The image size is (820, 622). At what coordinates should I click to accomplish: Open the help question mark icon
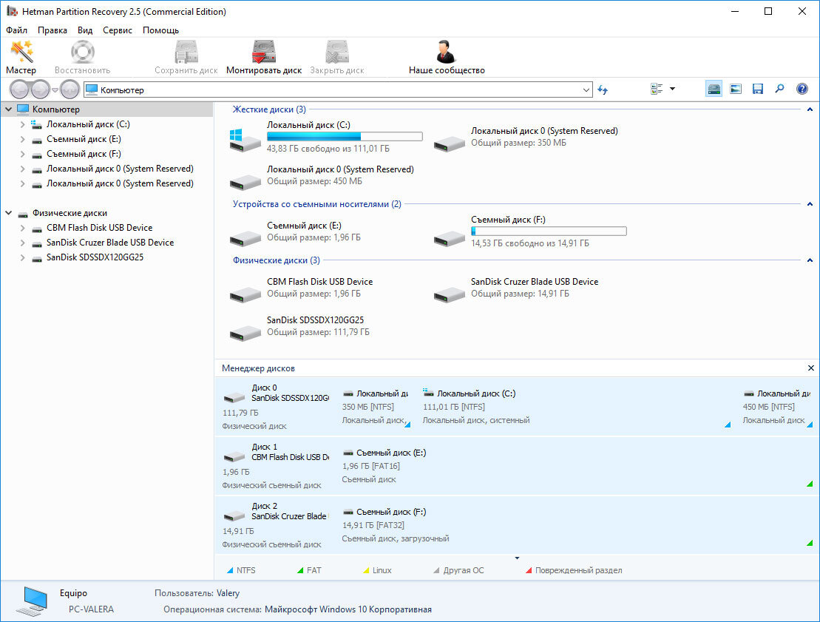coord(802,89)
